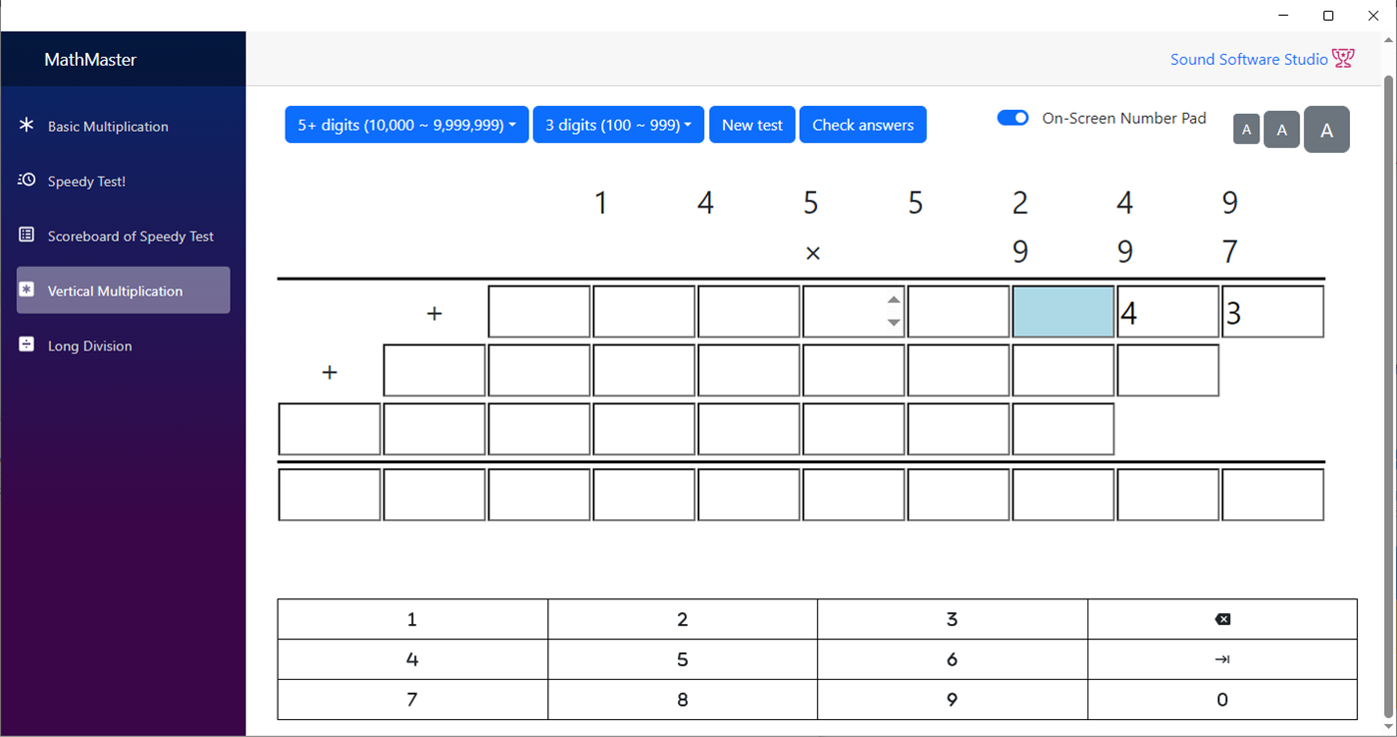The width and height of the screenshot is (1397, 737).
Task: Open the Sound Software Studio link
Action: (1248, 59)
